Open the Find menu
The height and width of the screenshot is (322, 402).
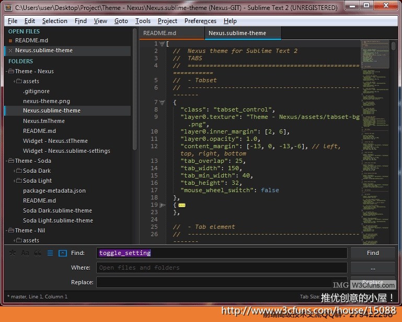tap(81, 21)
